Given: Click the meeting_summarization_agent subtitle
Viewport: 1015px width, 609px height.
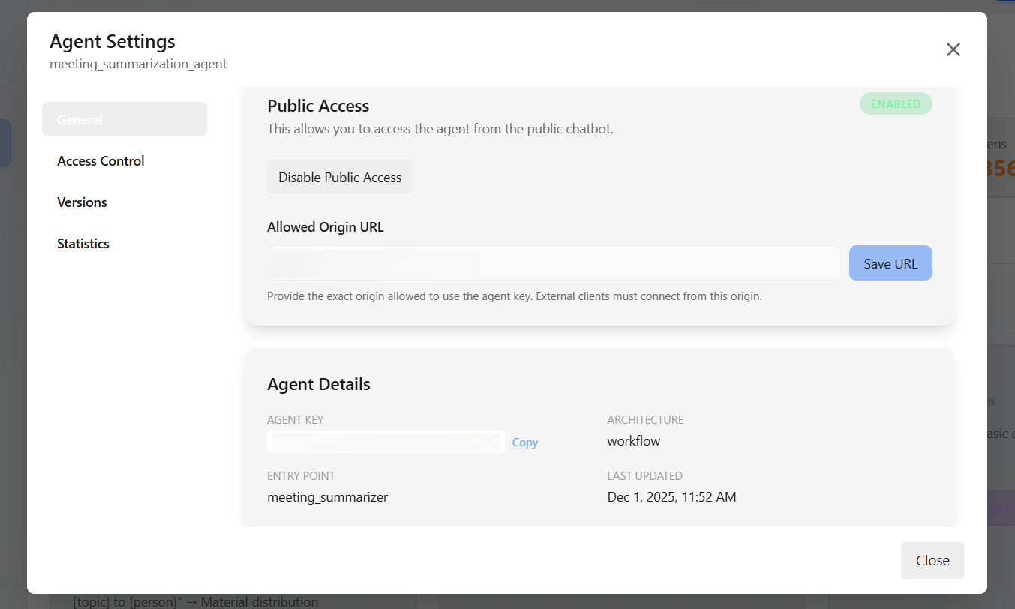Looking at the screenshot, I should [x=138, y=64].
